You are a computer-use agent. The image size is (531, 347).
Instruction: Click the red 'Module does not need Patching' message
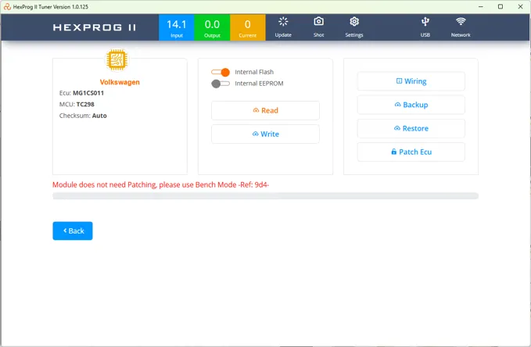160,185
